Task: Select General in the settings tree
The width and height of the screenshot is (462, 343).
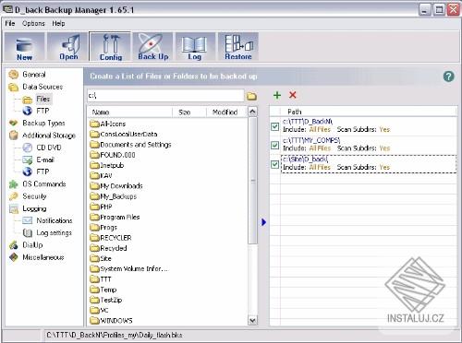Action: 34,75
